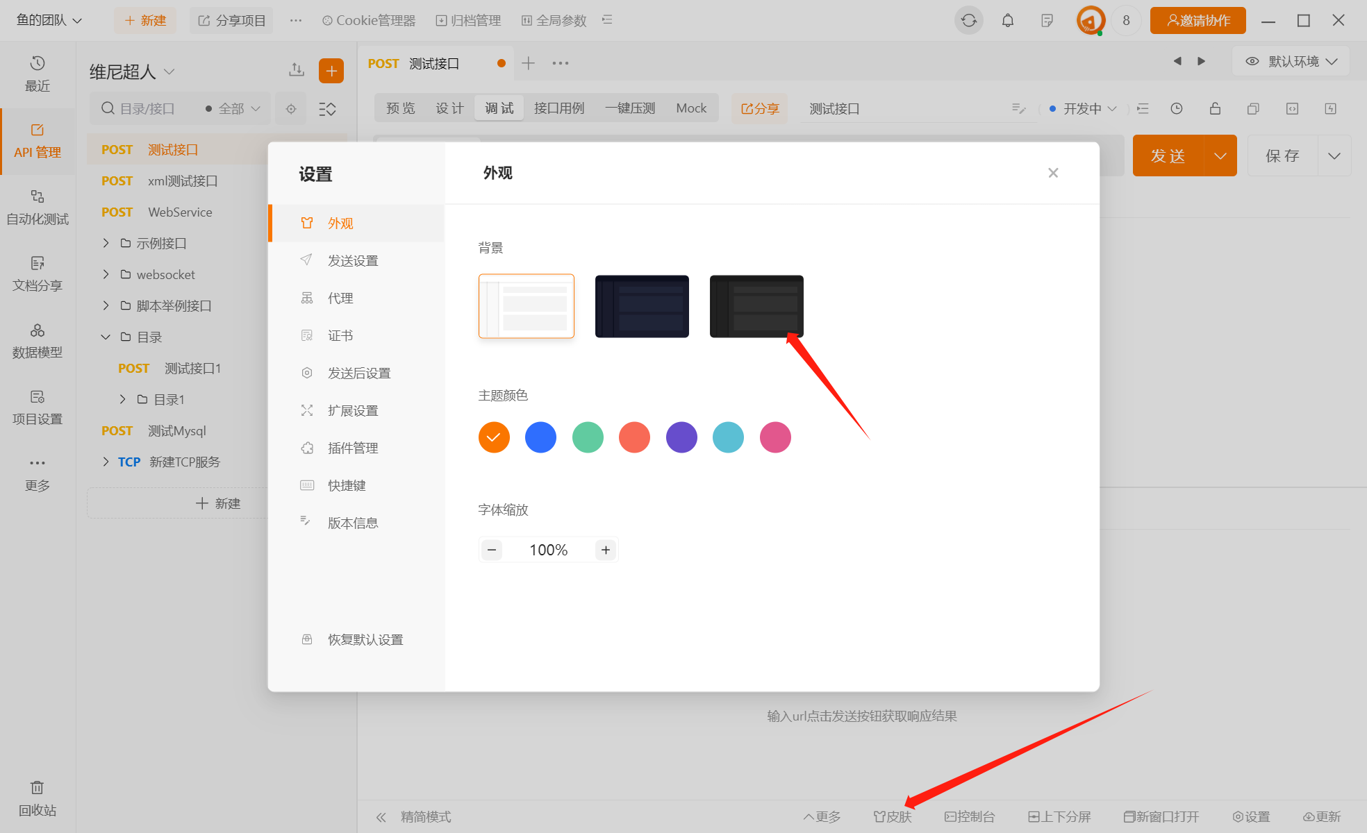
Task: Open Cookie管理器
Action: click(369, 21)
